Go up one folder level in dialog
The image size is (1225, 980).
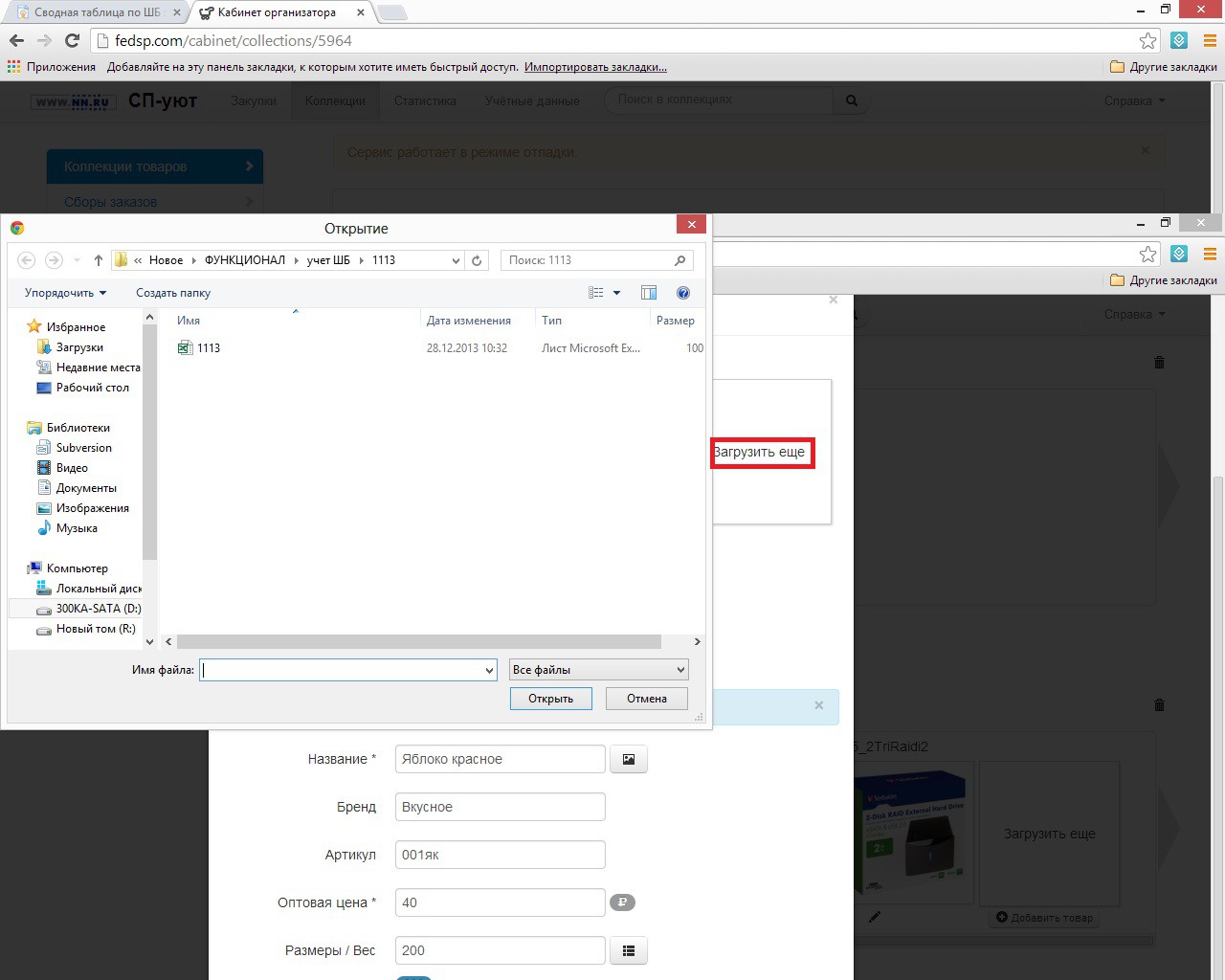click(98, 260)
